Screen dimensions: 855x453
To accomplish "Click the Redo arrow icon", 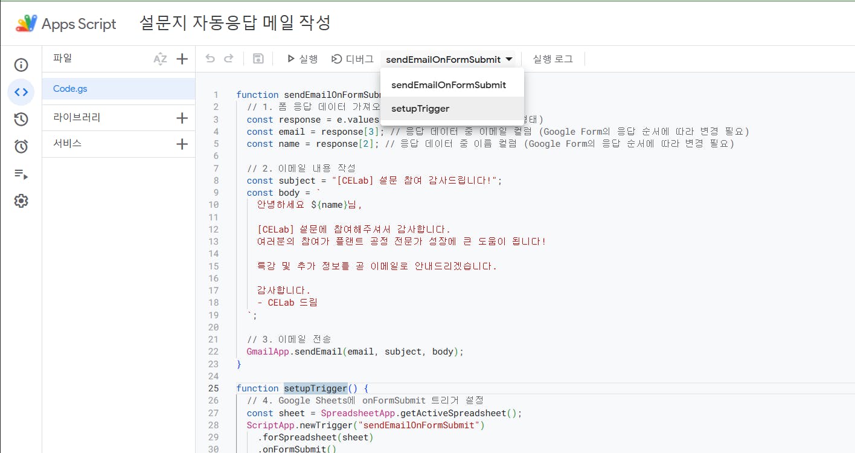I will tap(229, 59).
